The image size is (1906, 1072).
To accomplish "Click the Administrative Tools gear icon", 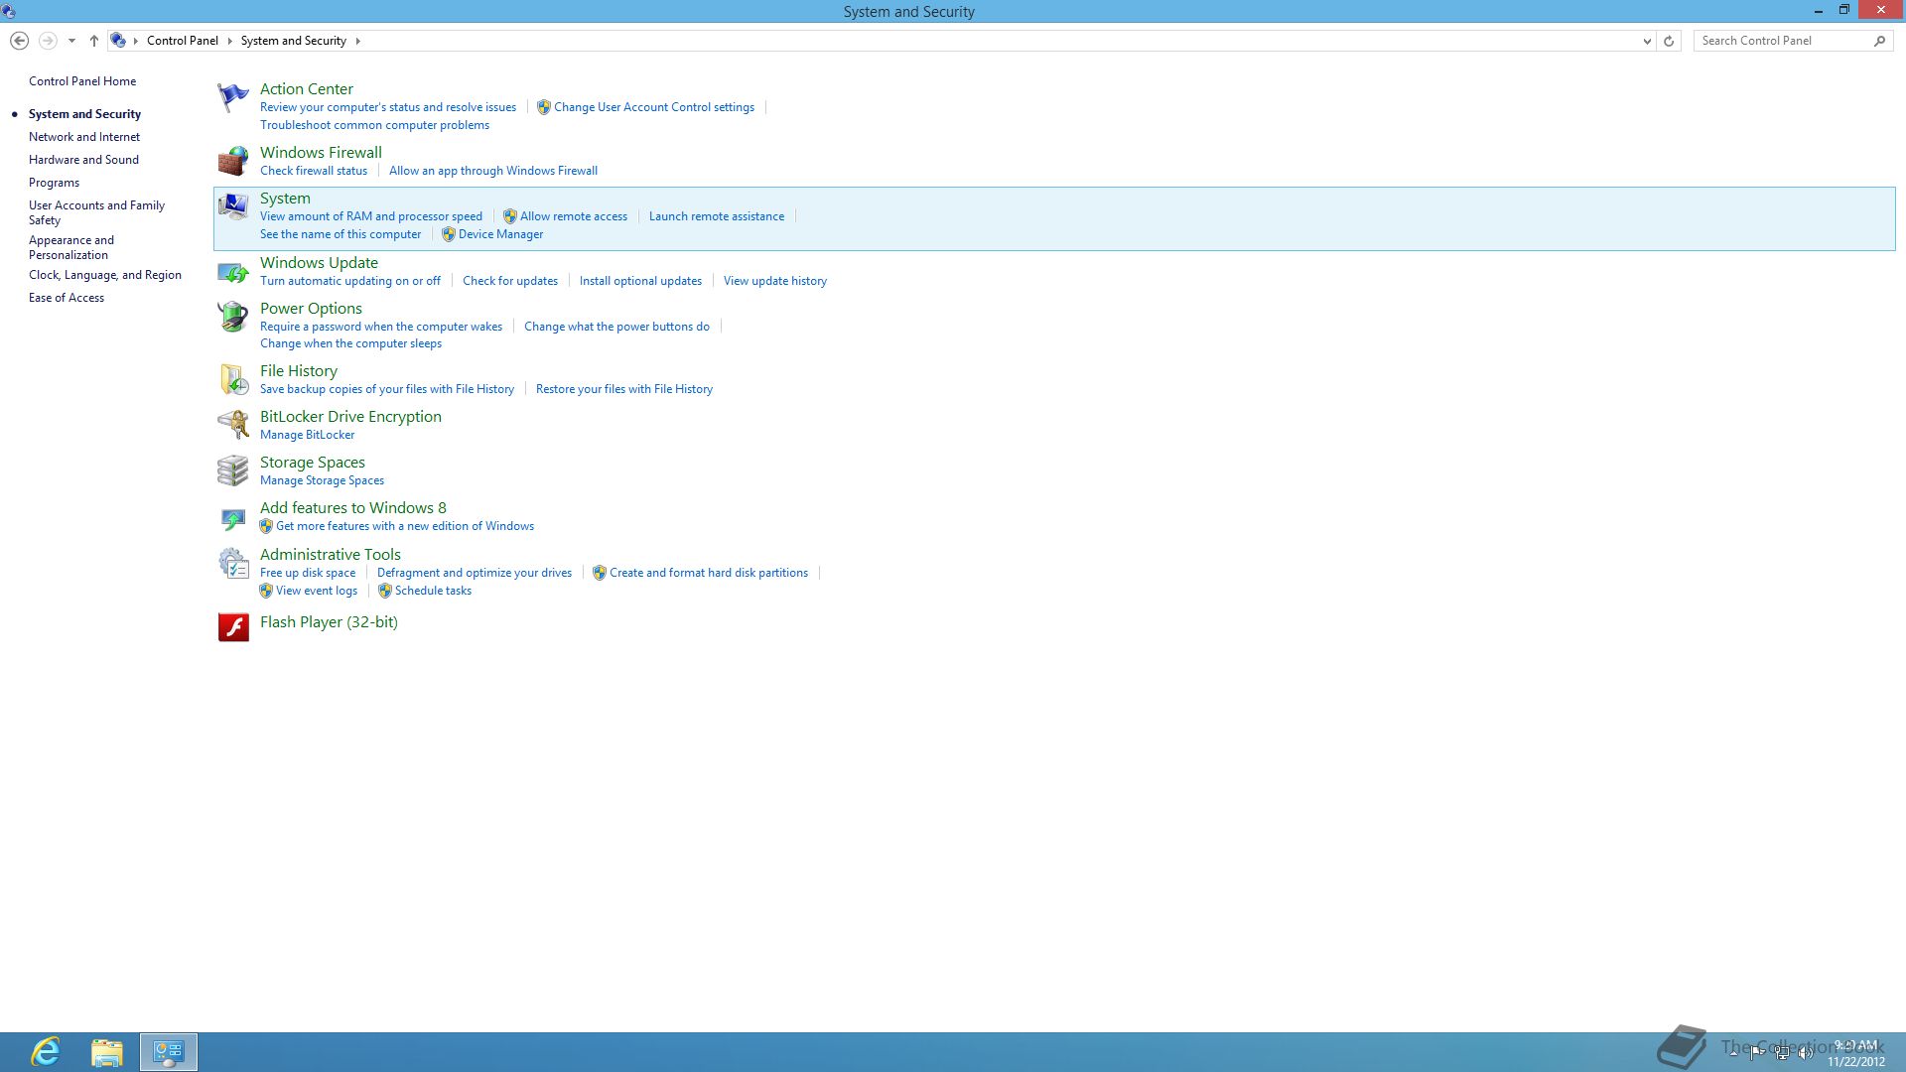I will tap(232, 563).
